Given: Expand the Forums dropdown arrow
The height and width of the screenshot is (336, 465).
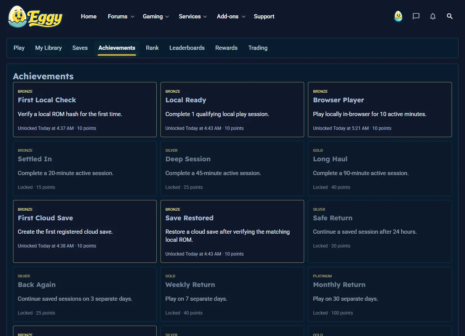Looking at the screenshot, I should click(x=133, y=17).
